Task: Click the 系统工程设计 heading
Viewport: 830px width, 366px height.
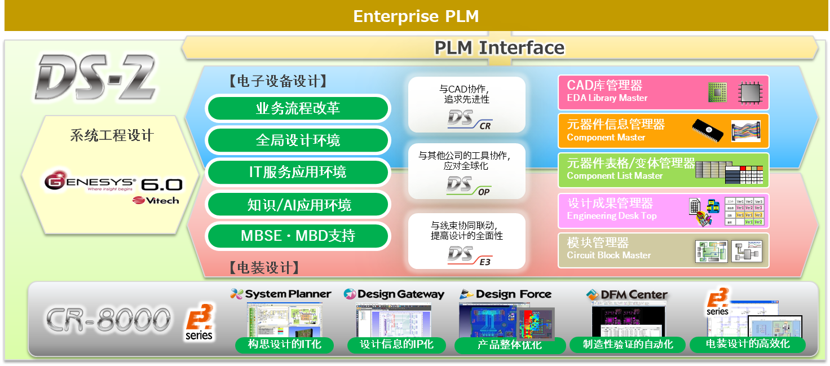Action: click(x=112, y=136)
